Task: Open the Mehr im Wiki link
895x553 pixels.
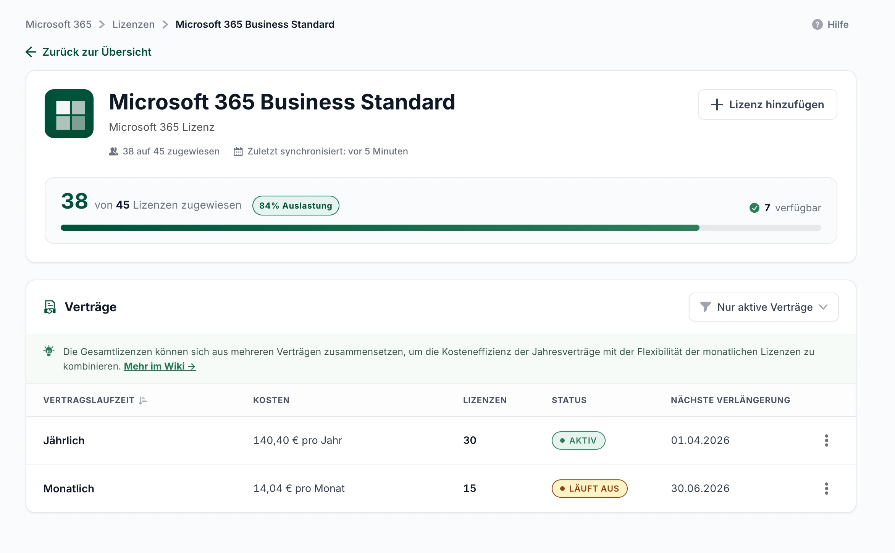Action: [x=160, y=366]
